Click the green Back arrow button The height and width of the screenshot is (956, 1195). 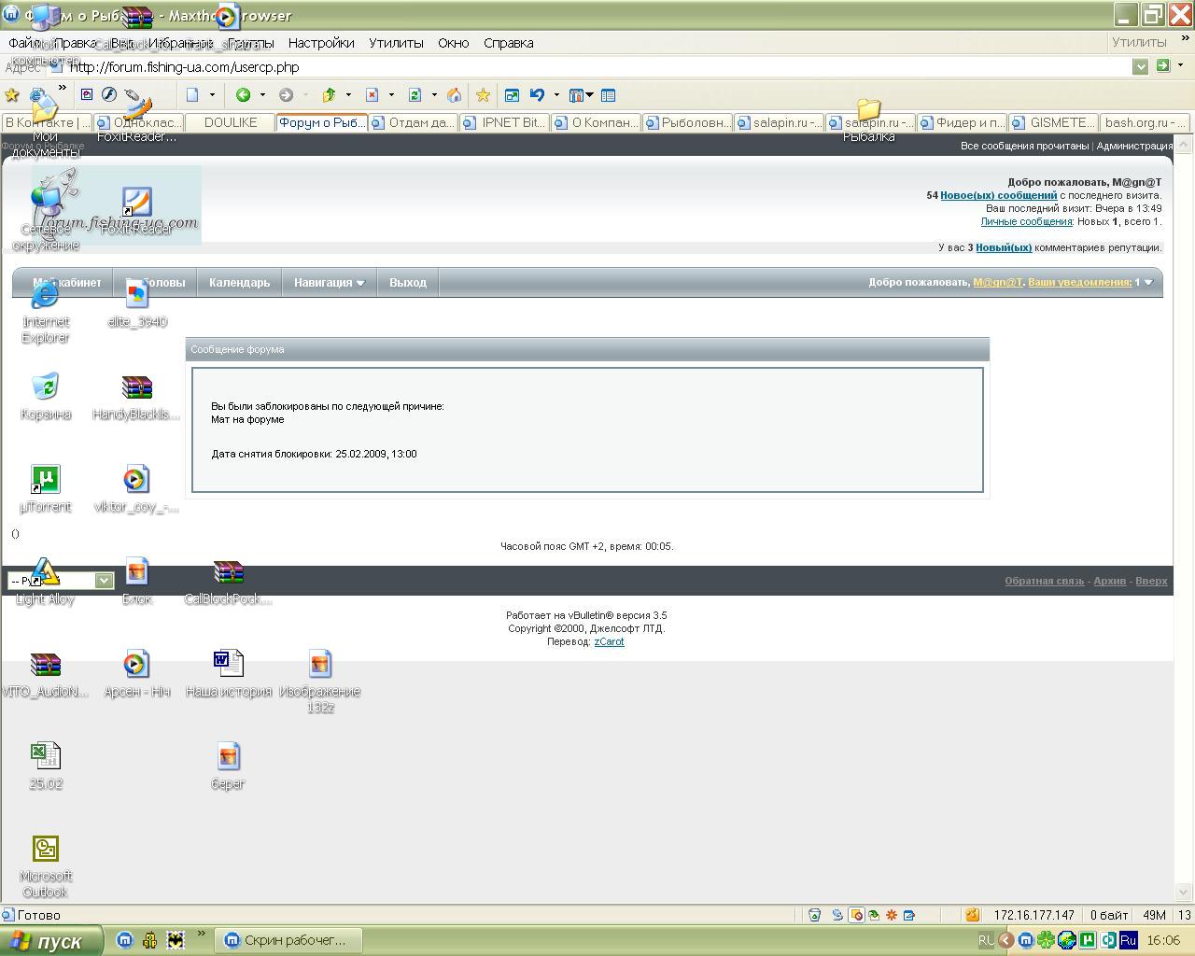pos(243,94)
